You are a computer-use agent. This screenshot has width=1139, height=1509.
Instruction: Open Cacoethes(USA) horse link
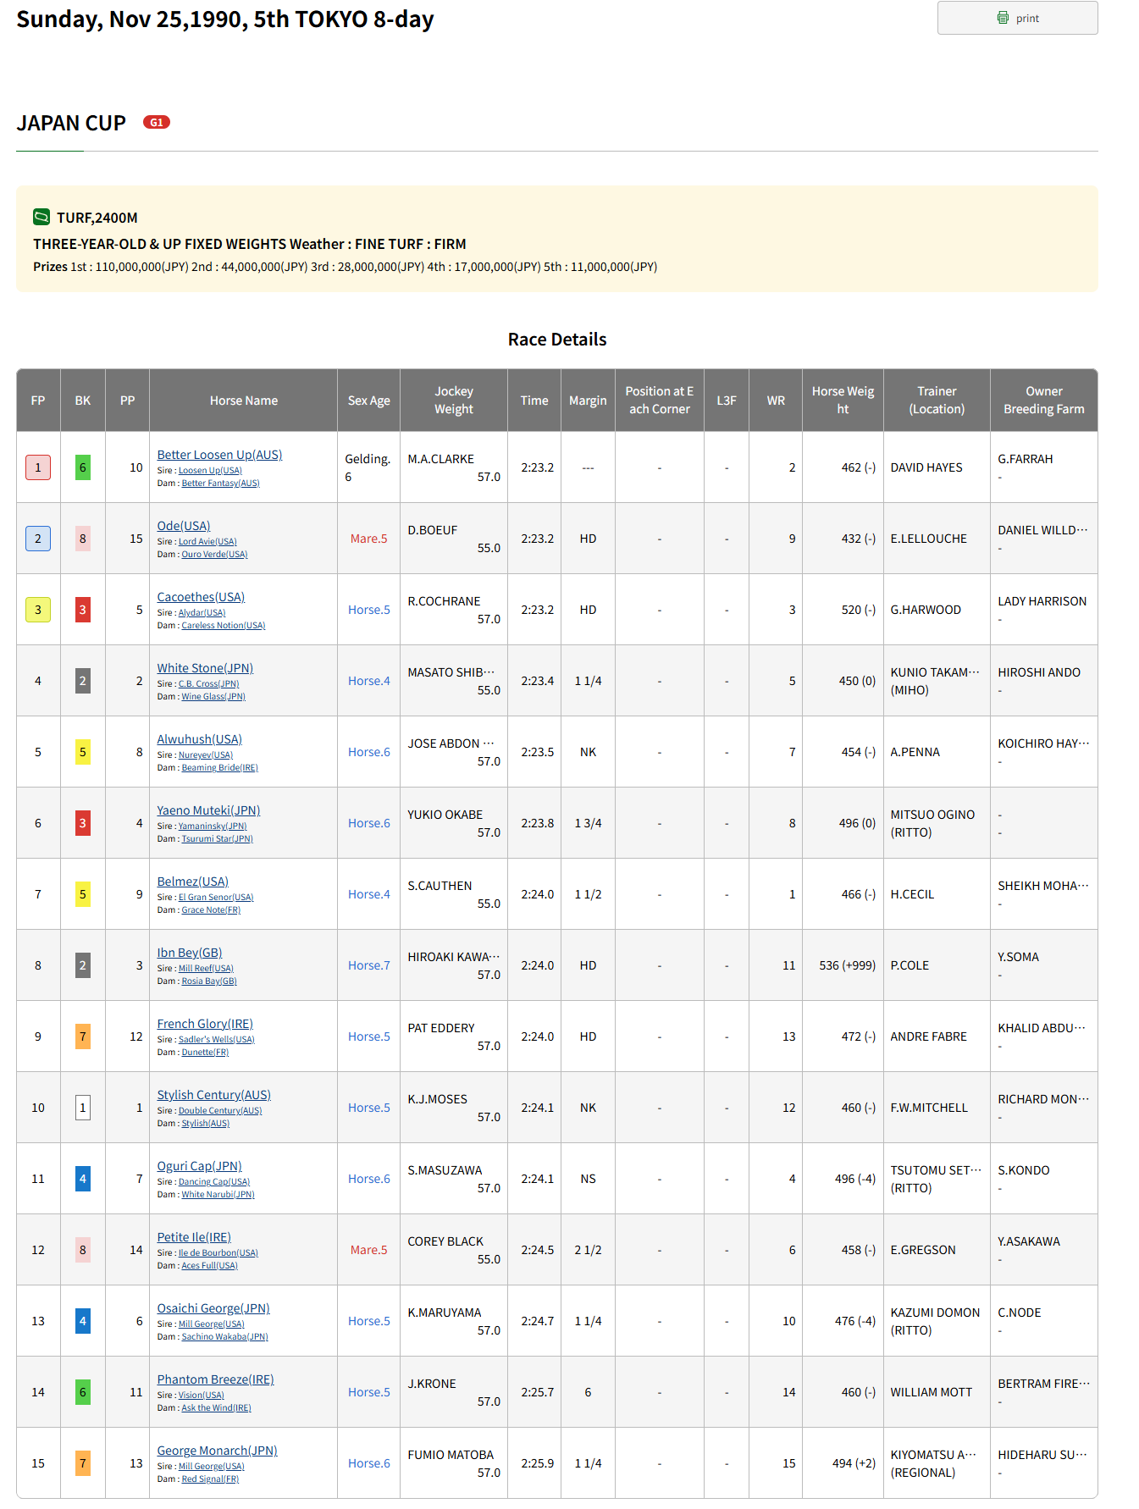click(x=201, y=597)
